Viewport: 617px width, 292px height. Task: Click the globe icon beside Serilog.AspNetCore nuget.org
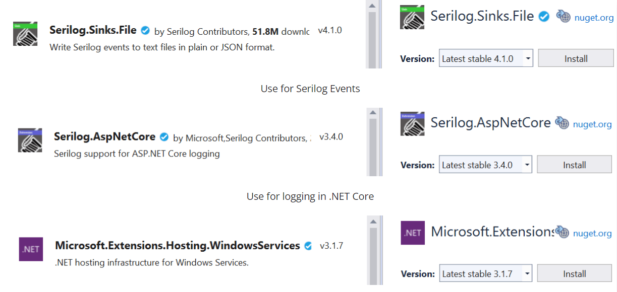pyautogui.click(x=562, y=123)
